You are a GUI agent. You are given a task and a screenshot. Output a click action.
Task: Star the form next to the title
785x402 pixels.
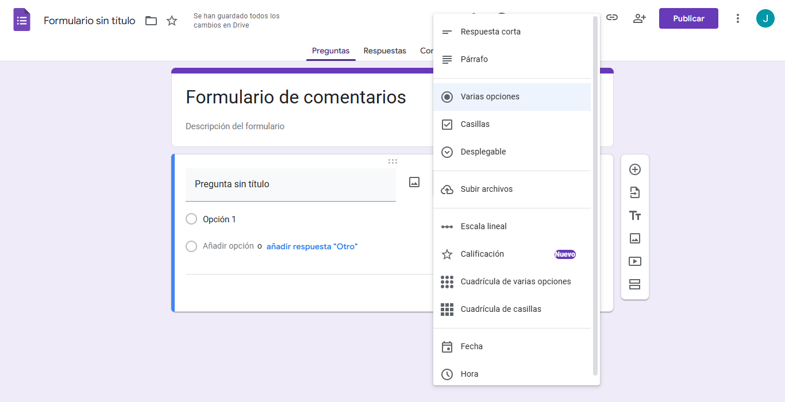point(172,21)
